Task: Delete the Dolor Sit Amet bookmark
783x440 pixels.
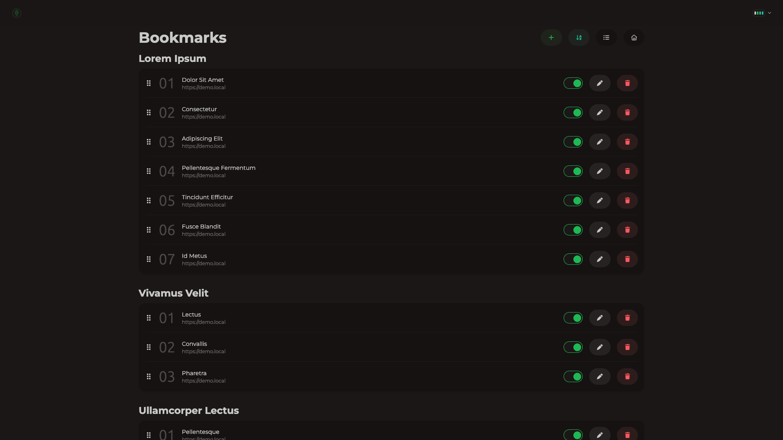Action: coord(627,83)
